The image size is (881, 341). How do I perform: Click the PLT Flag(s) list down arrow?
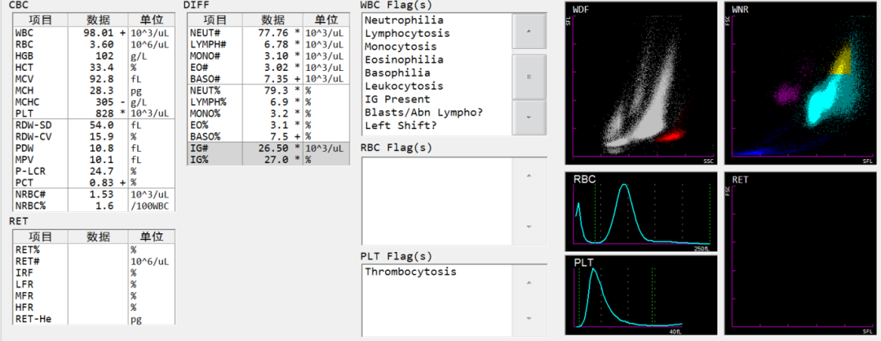click(529, 318)
